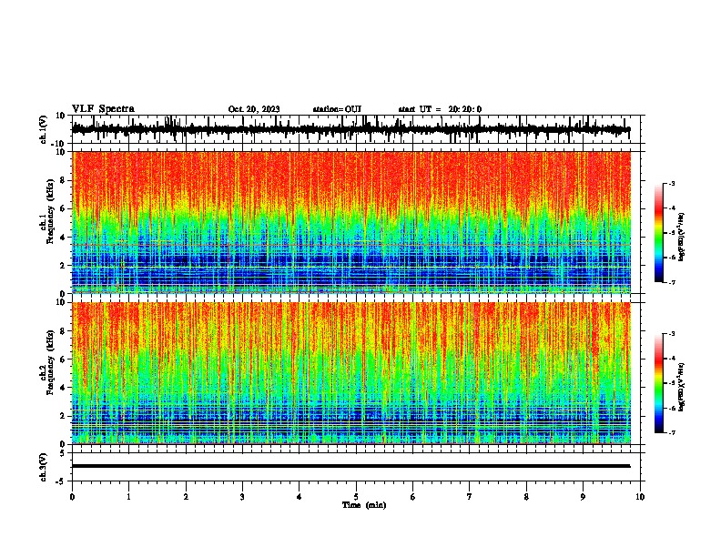The image size is (721, 557).
Task: Click the time axis tick label '9'
Action: [x=583, y=497]
